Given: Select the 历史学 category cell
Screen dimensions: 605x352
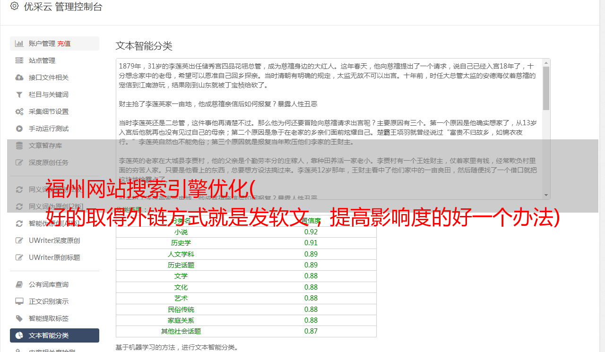Looking at the screenshot, I should pos(181,243).
